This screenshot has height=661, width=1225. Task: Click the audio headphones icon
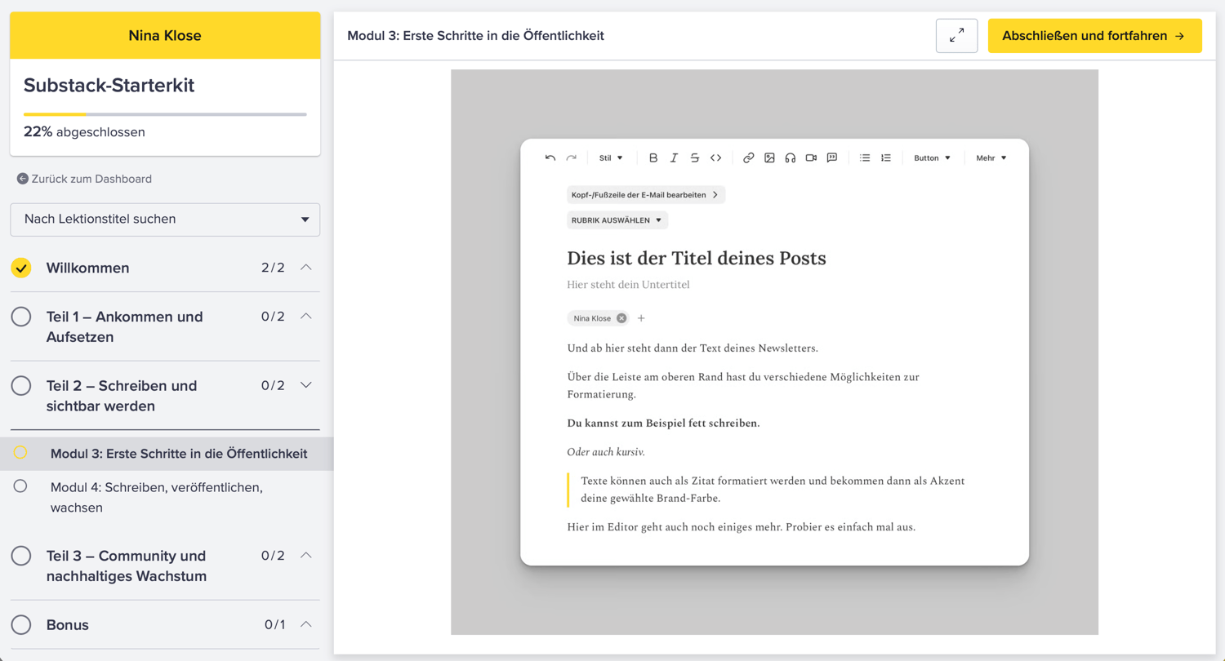(791, 158)
